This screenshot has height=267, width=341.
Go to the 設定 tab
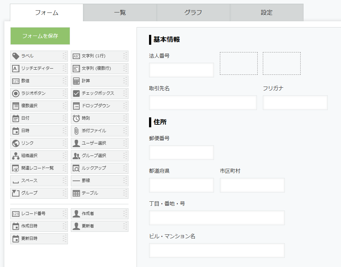[x=266, y=12]
